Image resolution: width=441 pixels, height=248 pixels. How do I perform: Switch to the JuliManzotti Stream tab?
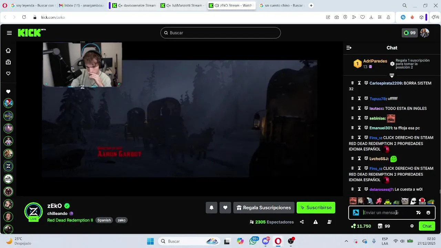[x=183, y=6]
